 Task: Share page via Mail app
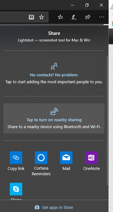[66, 161]
